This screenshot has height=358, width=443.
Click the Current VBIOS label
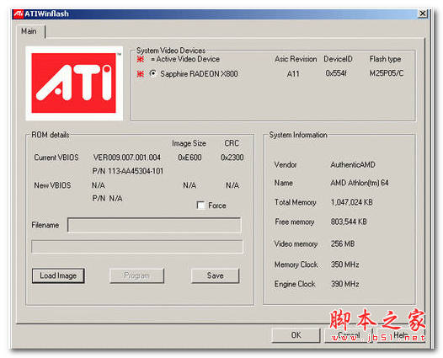pos(56,158)
